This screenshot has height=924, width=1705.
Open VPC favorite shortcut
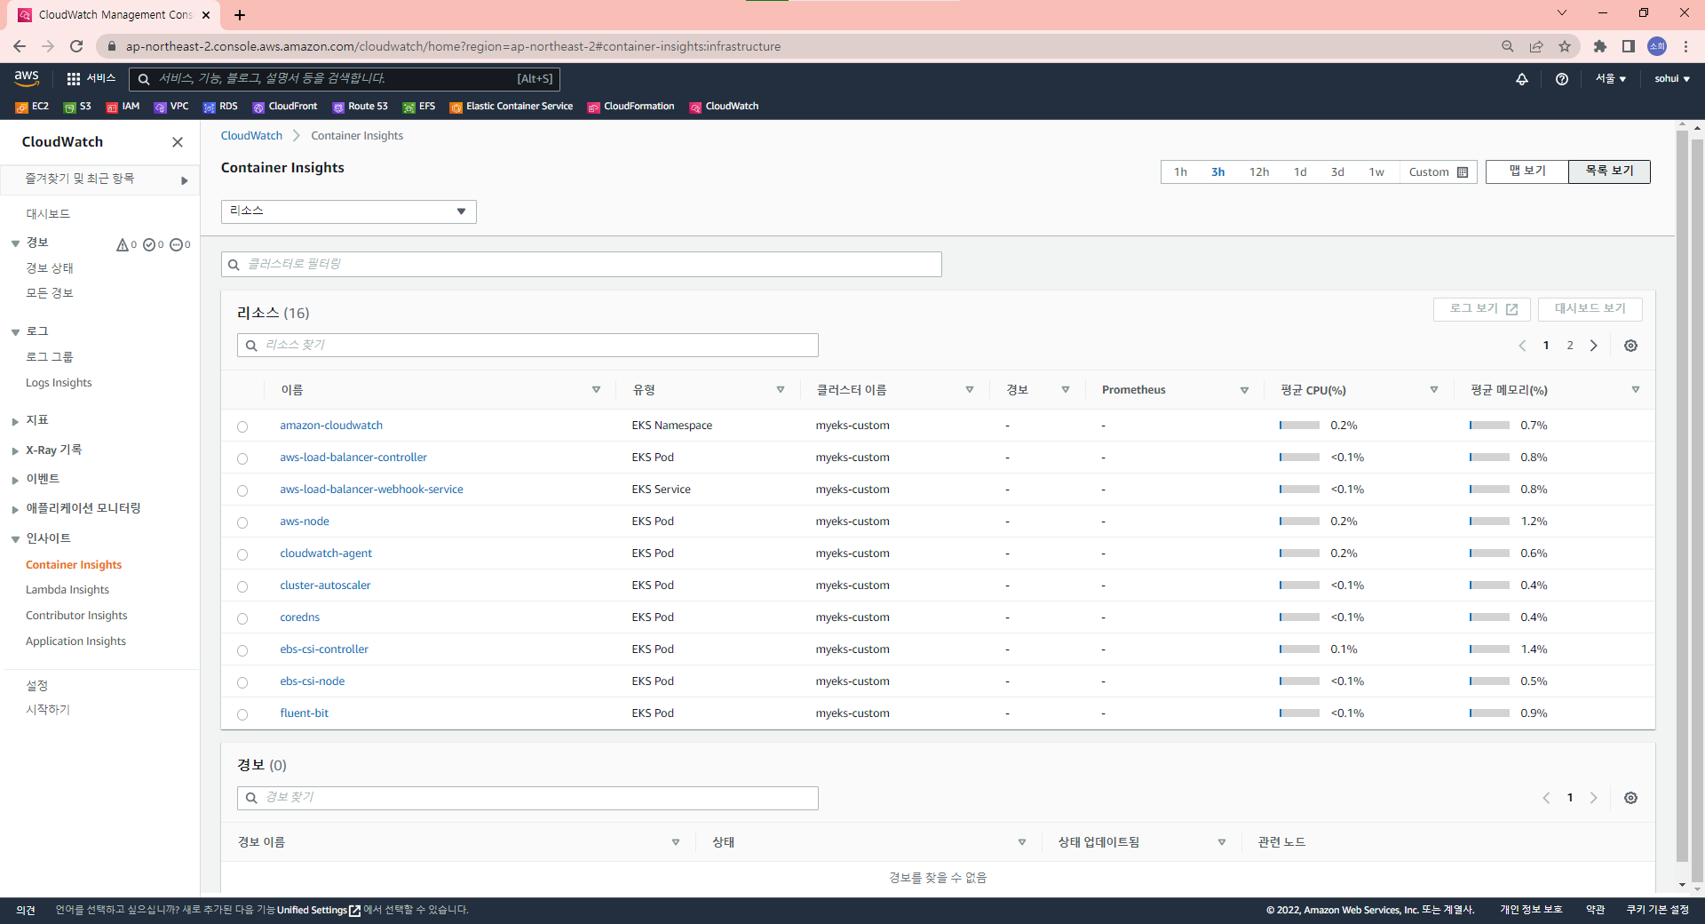pyautogui.click(x=171, y=107)
